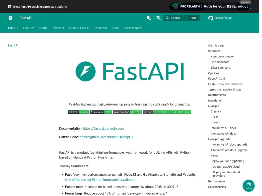Click the external link icon after Source Code URL
This screenshot has height=196, width=262.
(132, 137)
